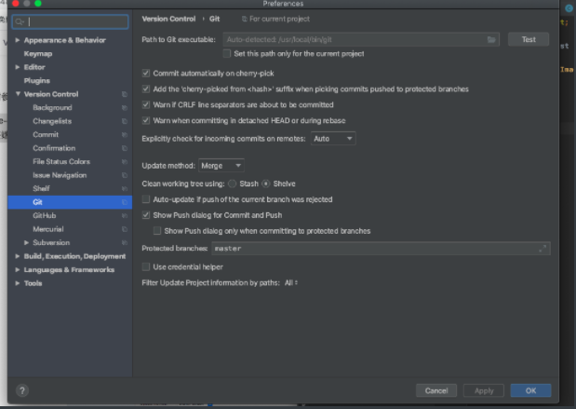Open the Filter Update Project 'All' selector

(x=291, y=283)
